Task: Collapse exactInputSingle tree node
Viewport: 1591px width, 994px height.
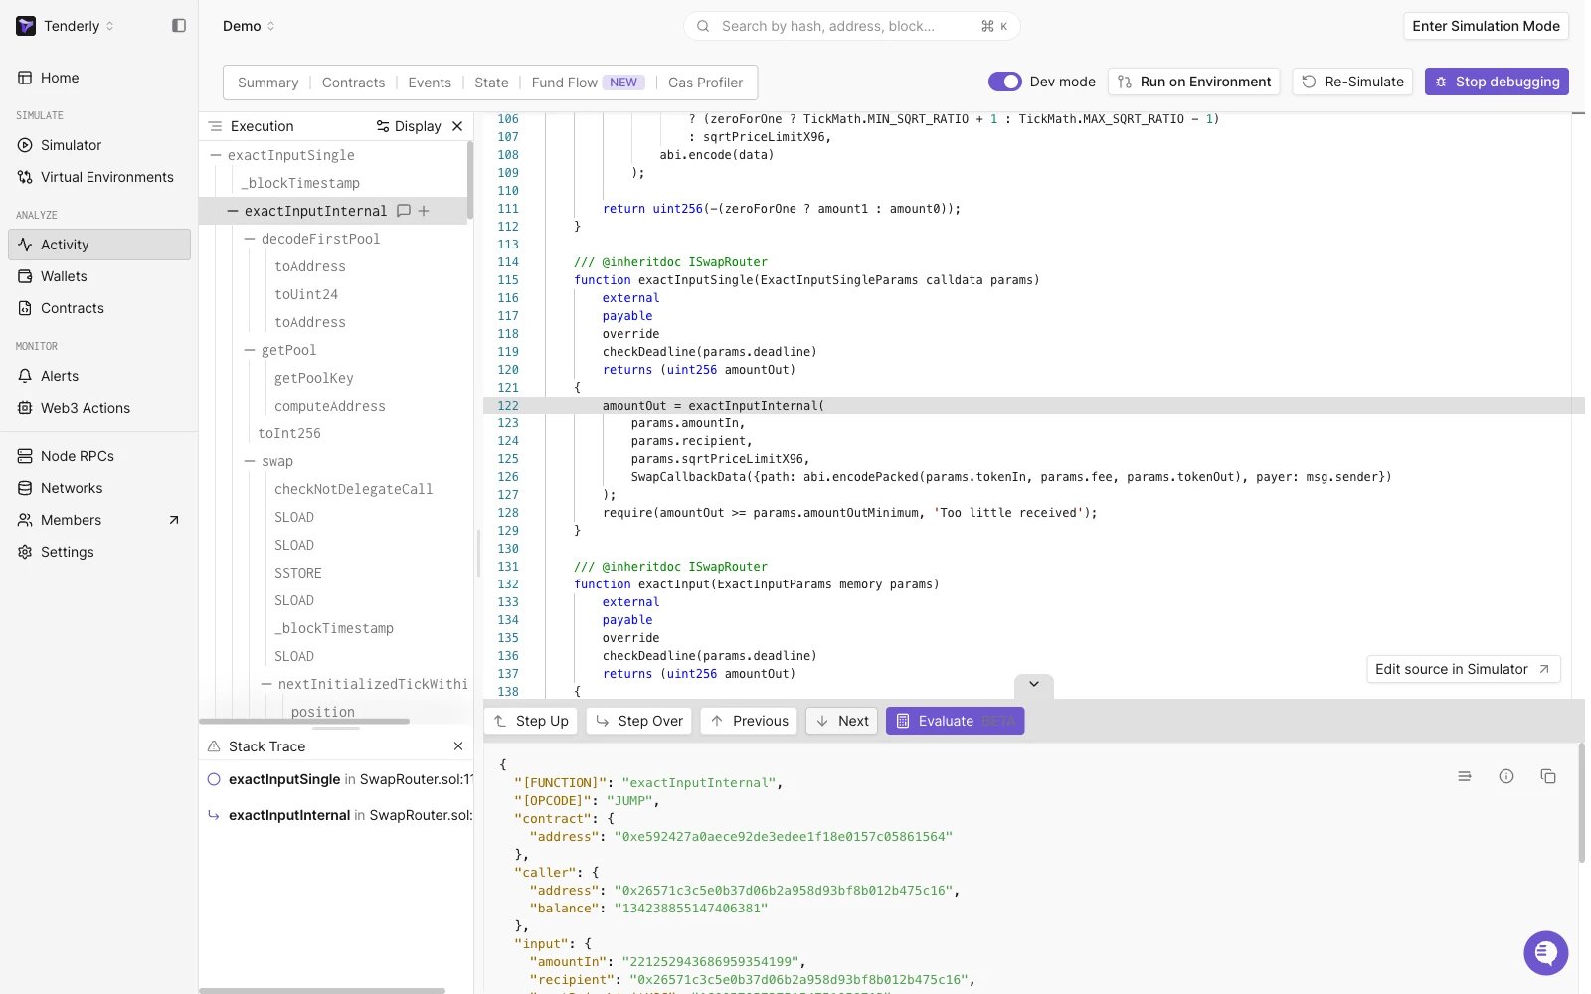Action: click(216, 155)
